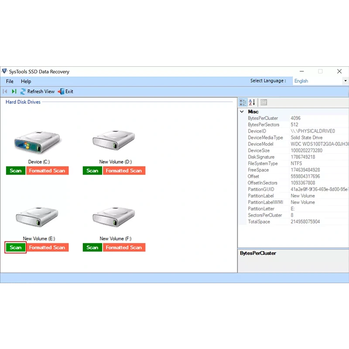The width and height of the screenshot is (349, 349).
Task: Run Formatted Scan on New Volume (F:)
Action: (124, 247)
